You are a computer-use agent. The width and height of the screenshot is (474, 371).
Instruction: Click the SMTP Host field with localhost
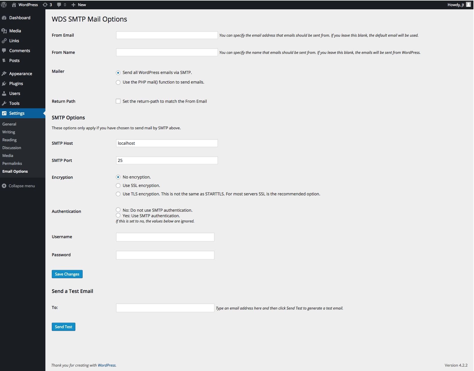coord(167,143)
